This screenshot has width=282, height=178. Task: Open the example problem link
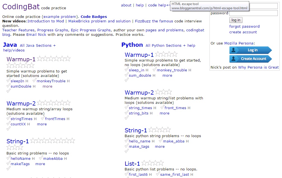click(x=60, y=17)
